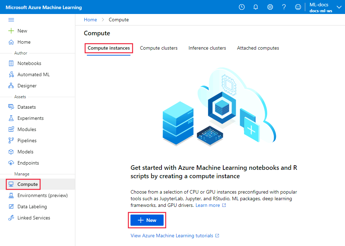The image size is (345, 246).
Task: Open Automated ML
Action: click(31, 74)
